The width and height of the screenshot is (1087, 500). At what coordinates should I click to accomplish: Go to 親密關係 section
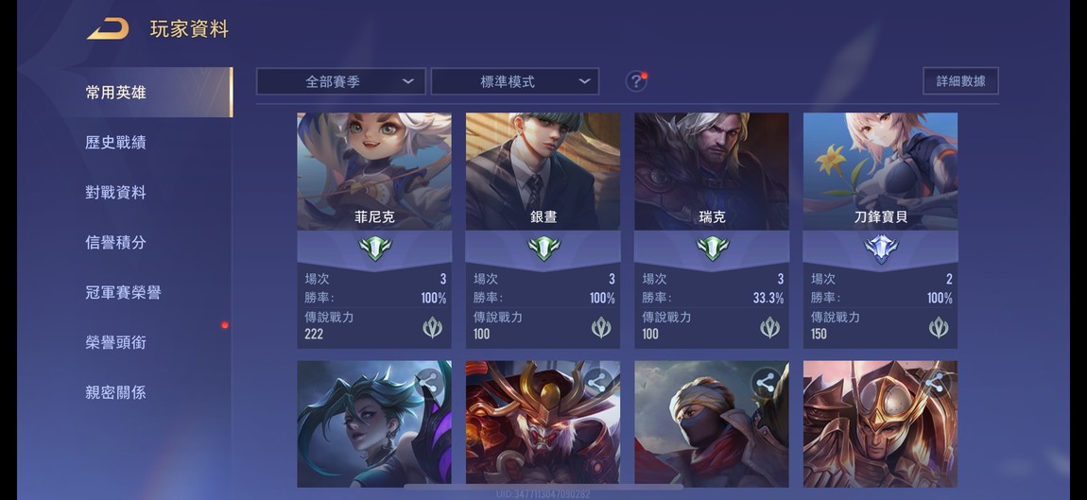[x=115, y=392]
